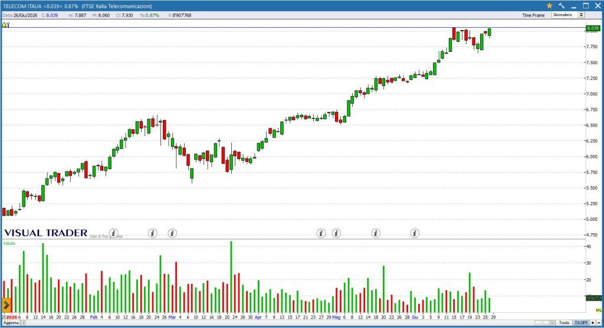Click the Mar month label on date axis
Image resolution: width=604 pixels, height=328 pixels.
point(172,317)
